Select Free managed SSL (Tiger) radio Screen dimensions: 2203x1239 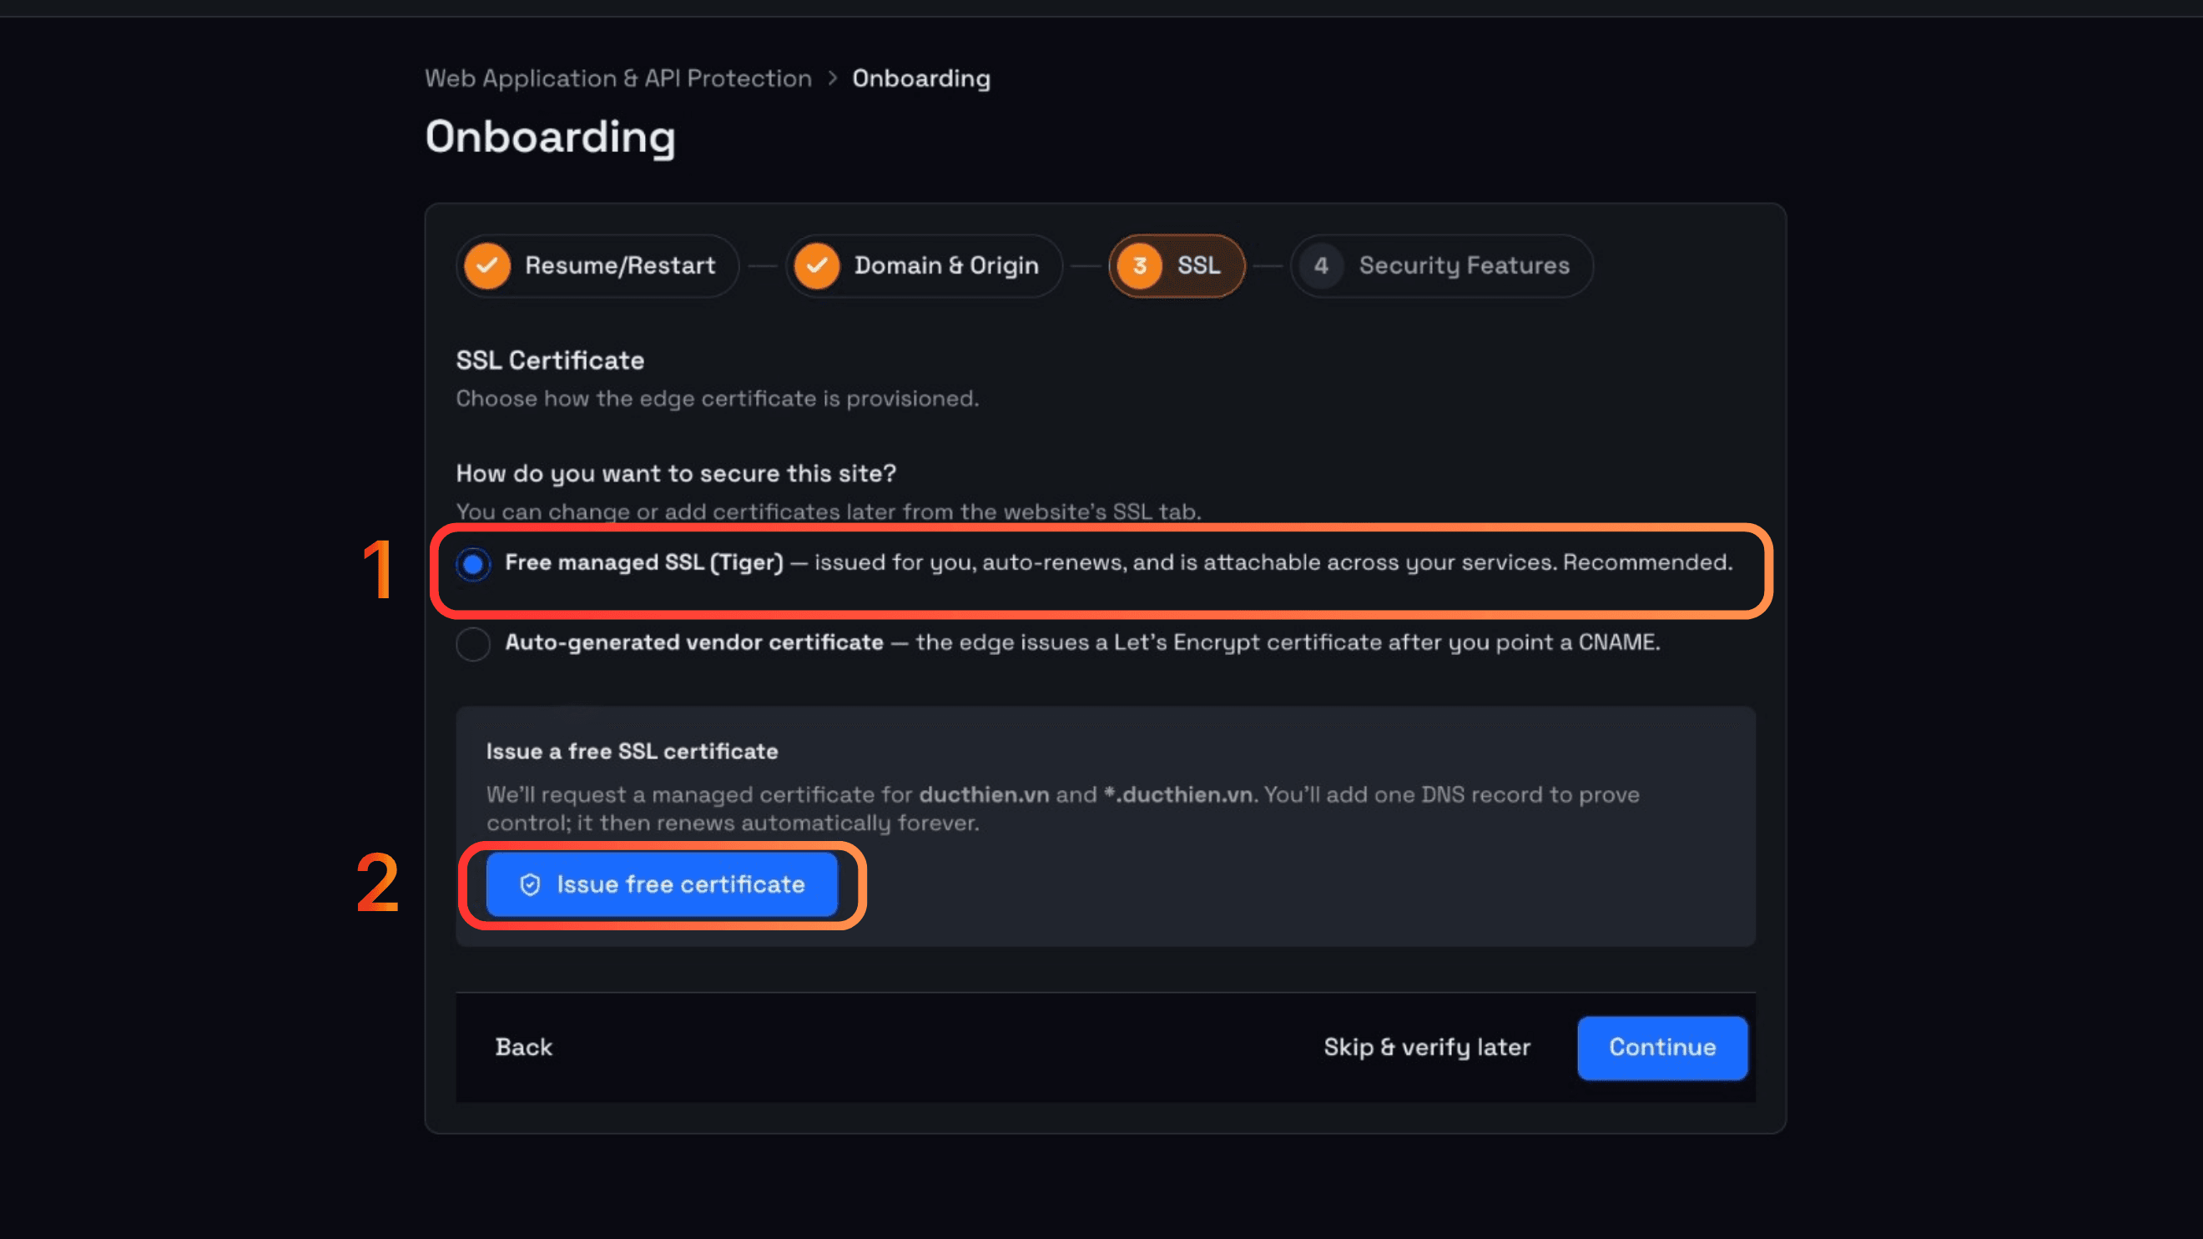(473, 564)
